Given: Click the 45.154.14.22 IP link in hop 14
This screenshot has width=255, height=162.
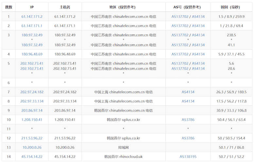Looking at the screenshot, I should coord(32,156).
